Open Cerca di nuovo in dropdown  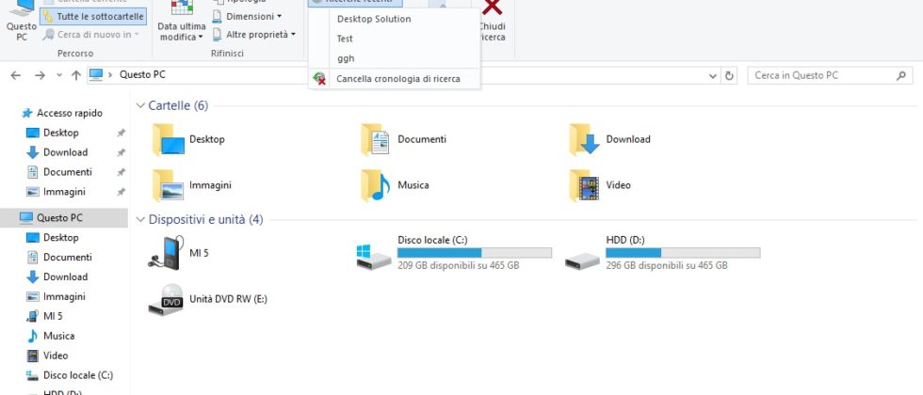[90, 35]
